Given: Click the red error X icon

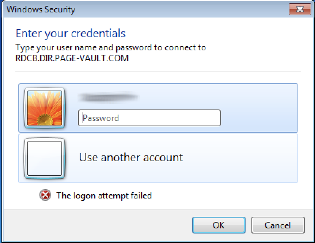Looking at the screenshot, I should click(x=45, y=195).
